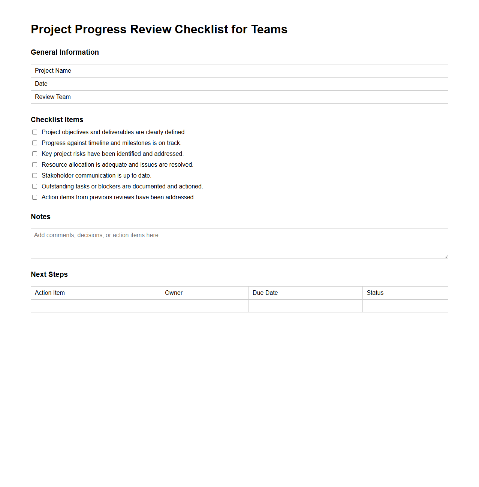Check "Stakeholder communication is up to date"
Screen dimensions: 479x487
[x=34, y=175]
